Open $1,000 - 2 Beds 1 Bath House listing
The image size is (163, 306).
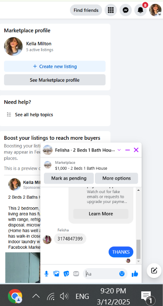point(81,168)
